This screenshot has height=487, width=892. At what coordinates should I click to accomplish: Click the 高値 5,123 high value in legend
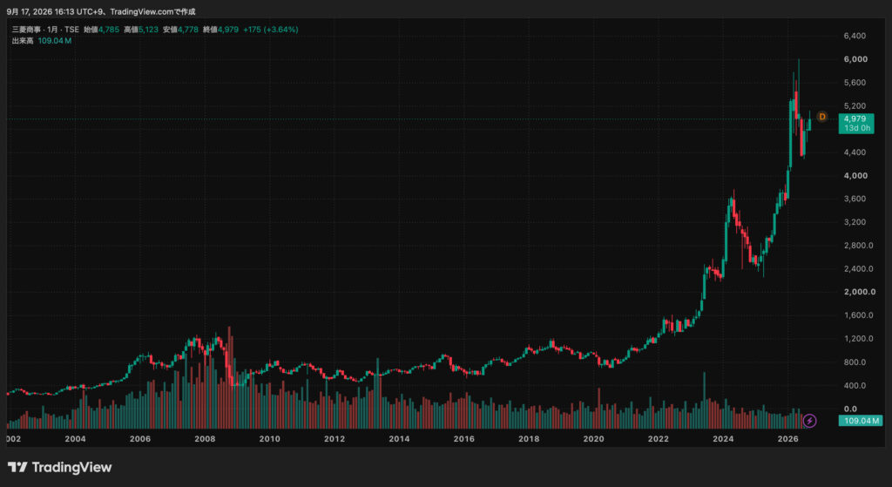tap(141, 30)
